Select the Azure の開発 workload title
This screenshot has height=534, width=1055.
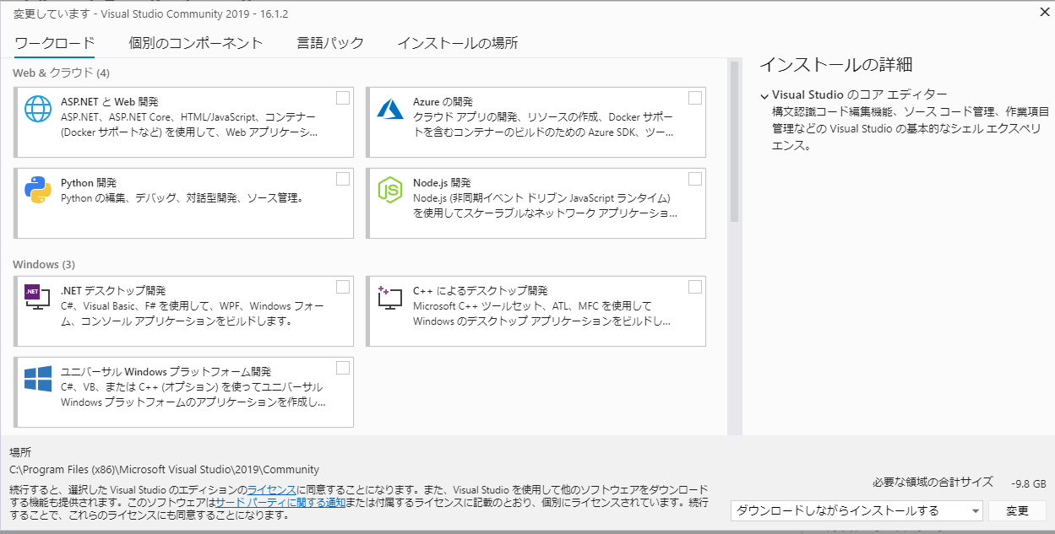pos(443,101)
